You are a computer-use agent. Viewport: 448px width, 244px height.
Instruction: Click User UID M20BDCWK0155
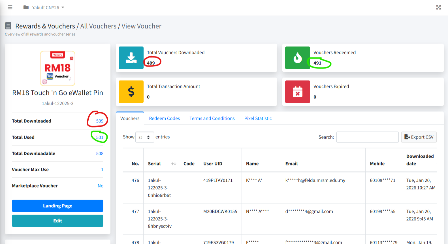tap(220, 211)
